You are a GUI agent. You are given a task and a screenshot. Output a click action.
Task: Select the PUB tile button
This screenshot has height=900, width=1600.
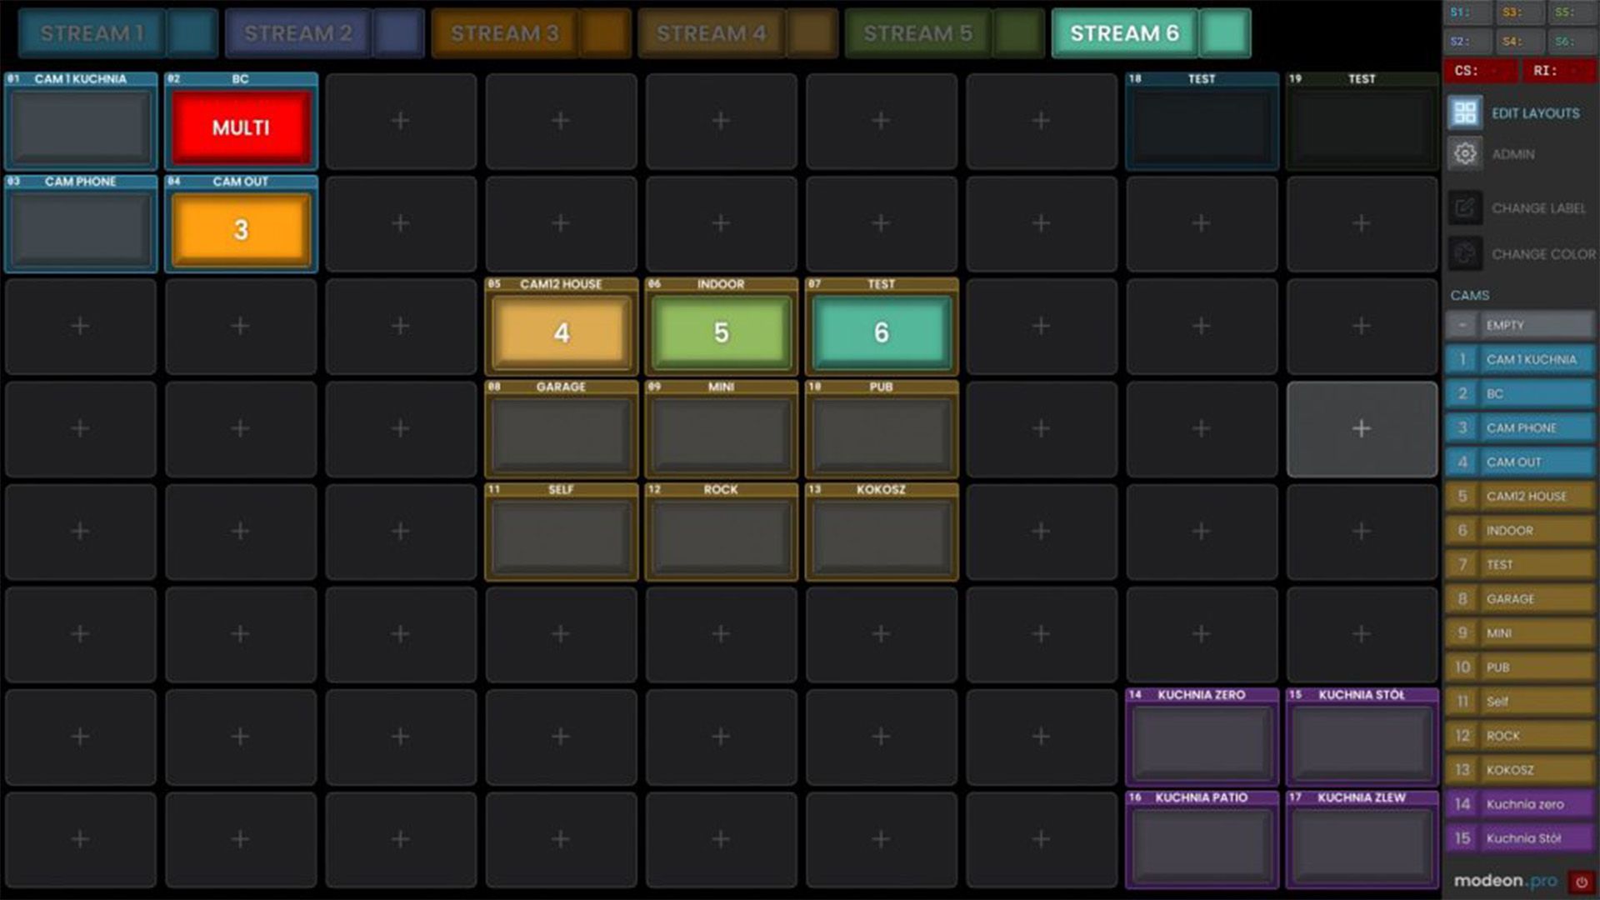pos(881,435)
